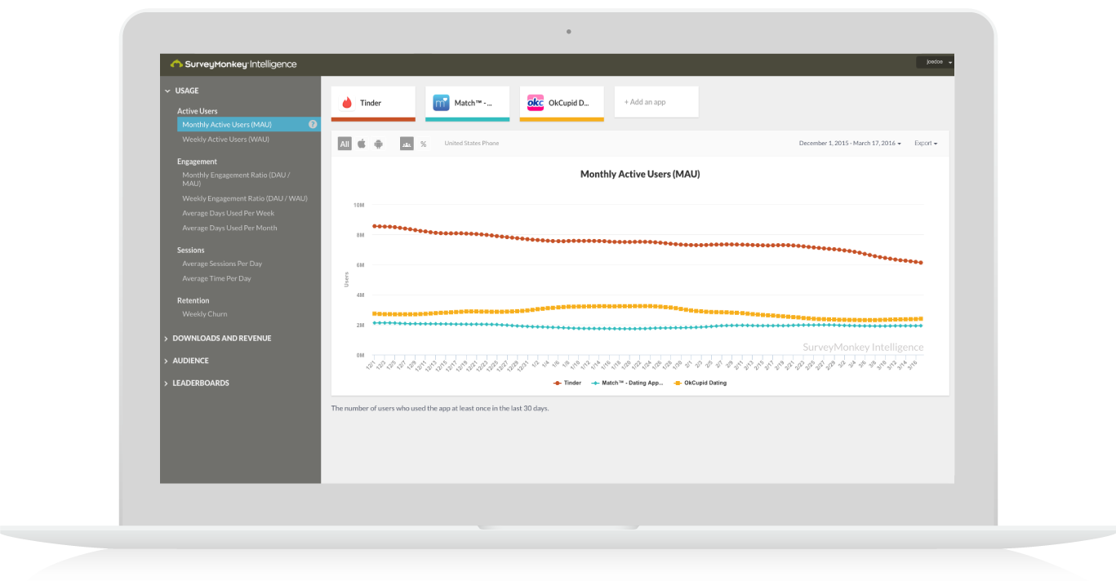
Task: Open the joedoe account dropdown
Action: (935, 62)
